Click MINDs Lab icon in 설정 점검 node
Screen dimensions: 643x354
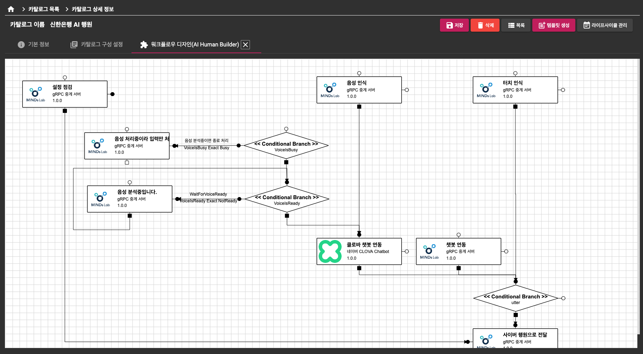(36, 94)
